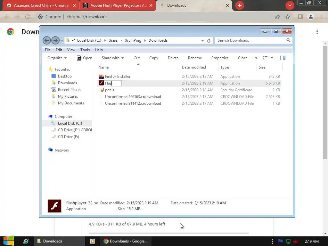Image resolution: width=328 pixels, height=246 pixels.
Task: Open the Tools menu
Action: point(85,50)
